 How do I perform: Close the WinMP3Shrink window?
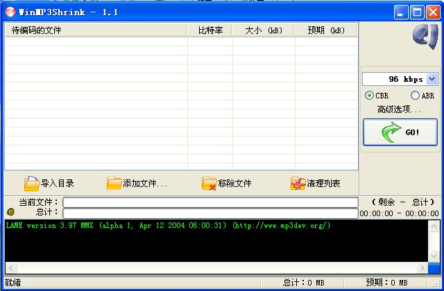(x=433, y=12)
